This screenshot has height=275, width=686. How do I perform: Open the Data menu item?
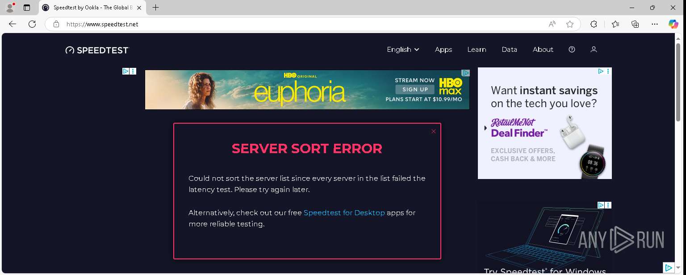509,50
